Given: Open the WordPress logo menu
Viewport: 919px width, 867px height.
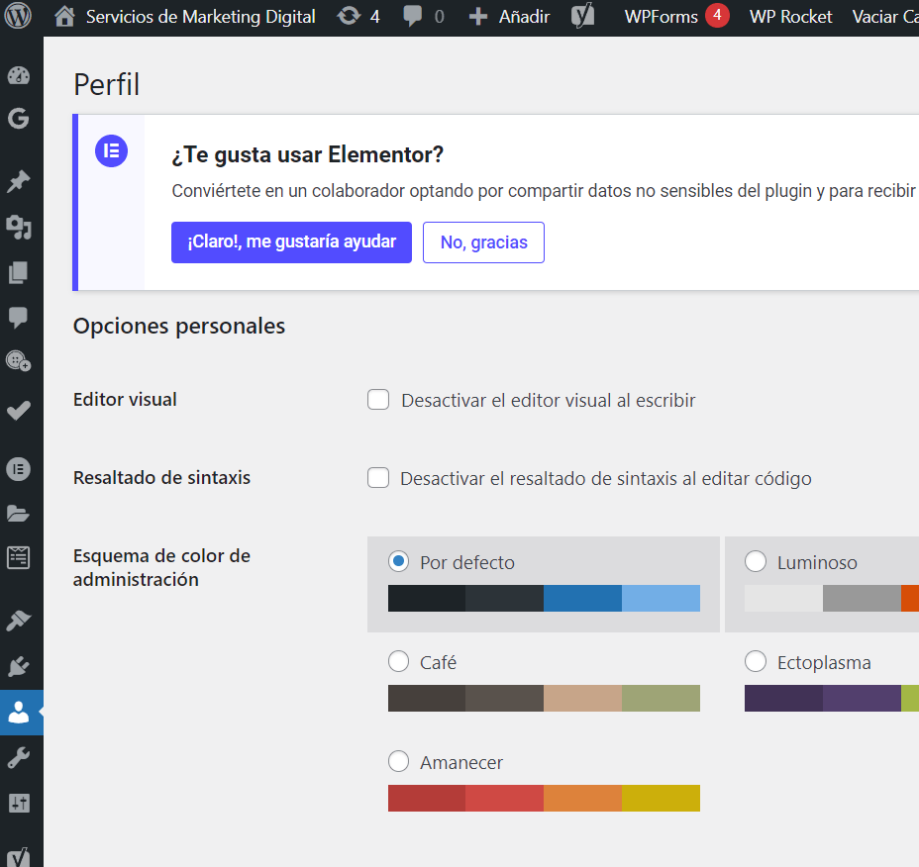Looking at the screenshot, I should point(18,17).
